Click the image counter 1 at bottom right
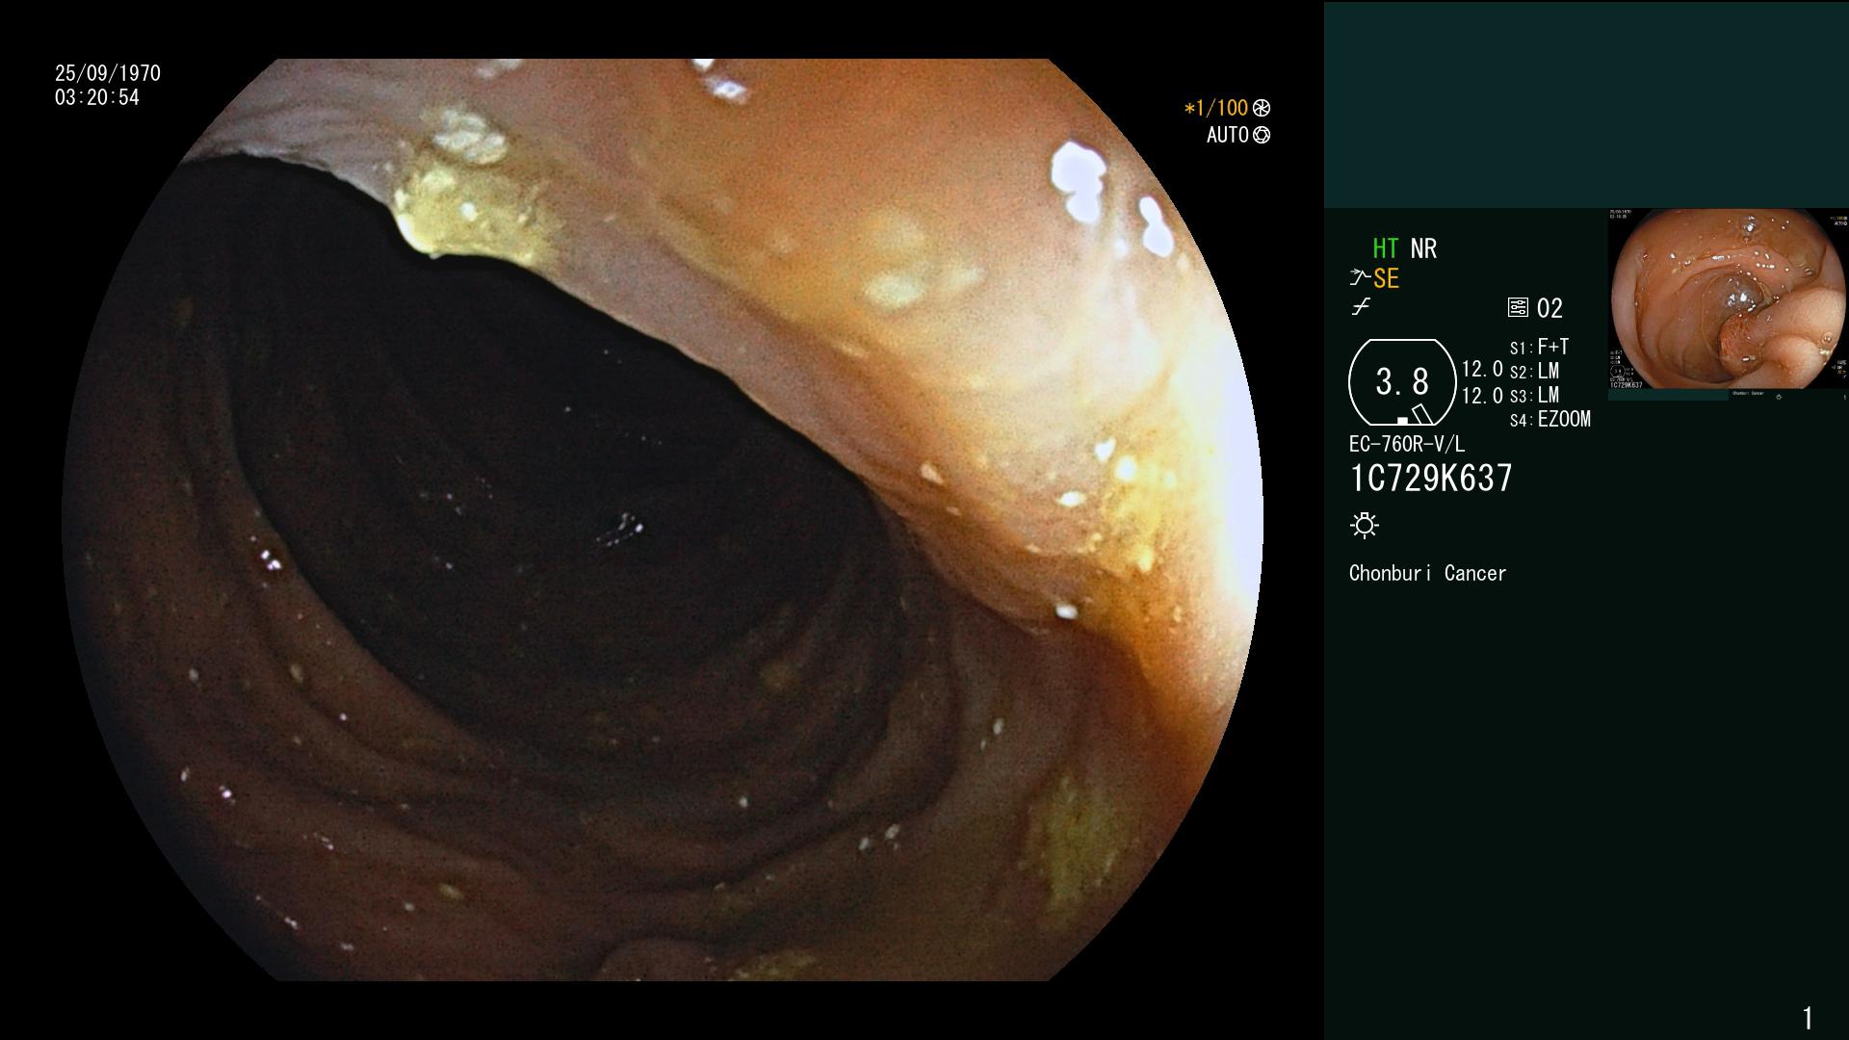This screenshot has height=1040, width=1849. (1808, 1018)
